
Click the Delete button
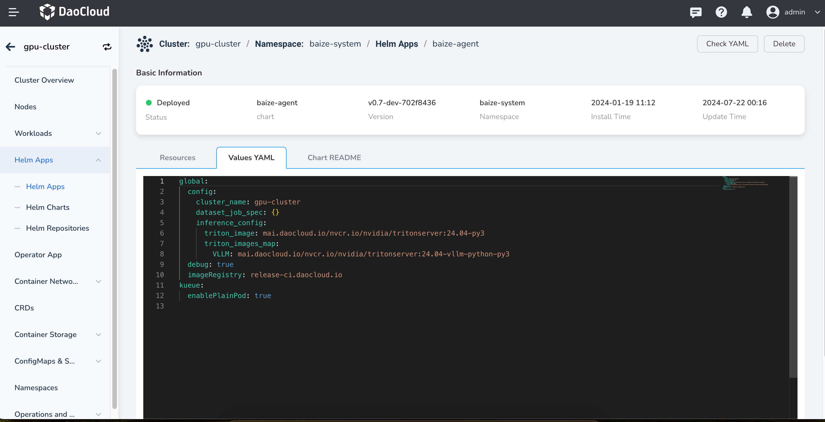click(784, 44)
